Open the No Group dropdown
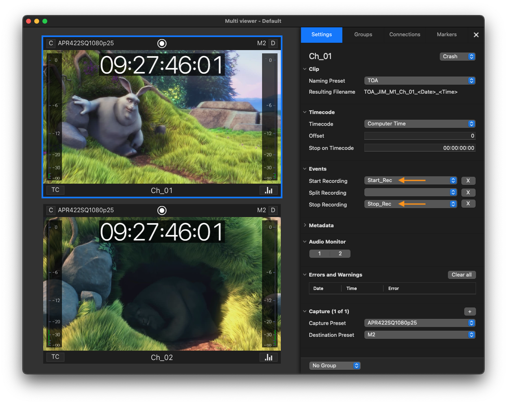507x404 pixels. [x=335, y=366]
